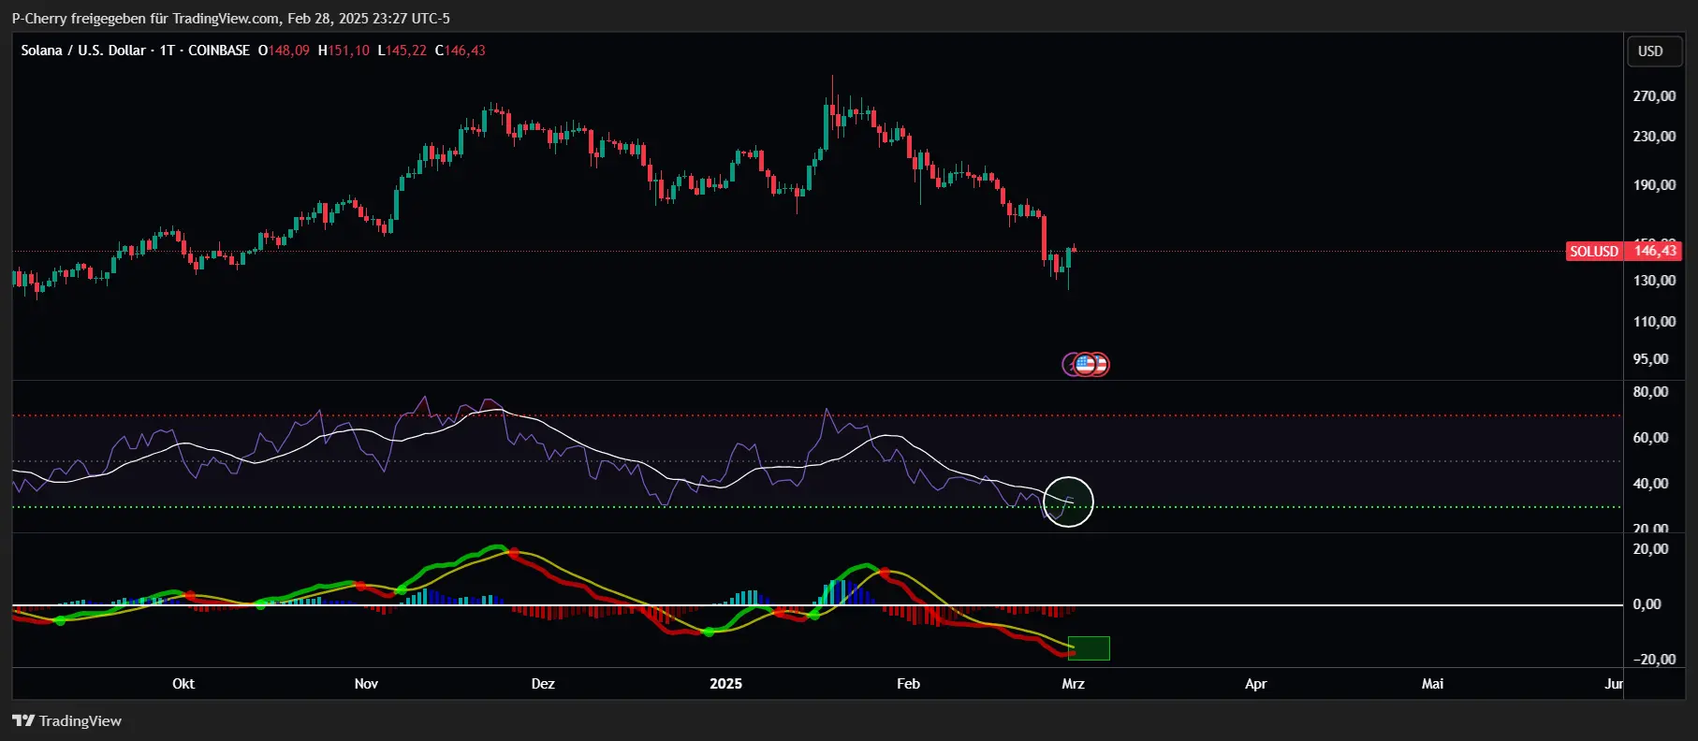This screenshot has height=741, width=1698.
Task: Click the COINBASE exchange label
Action: click(219, 51)
